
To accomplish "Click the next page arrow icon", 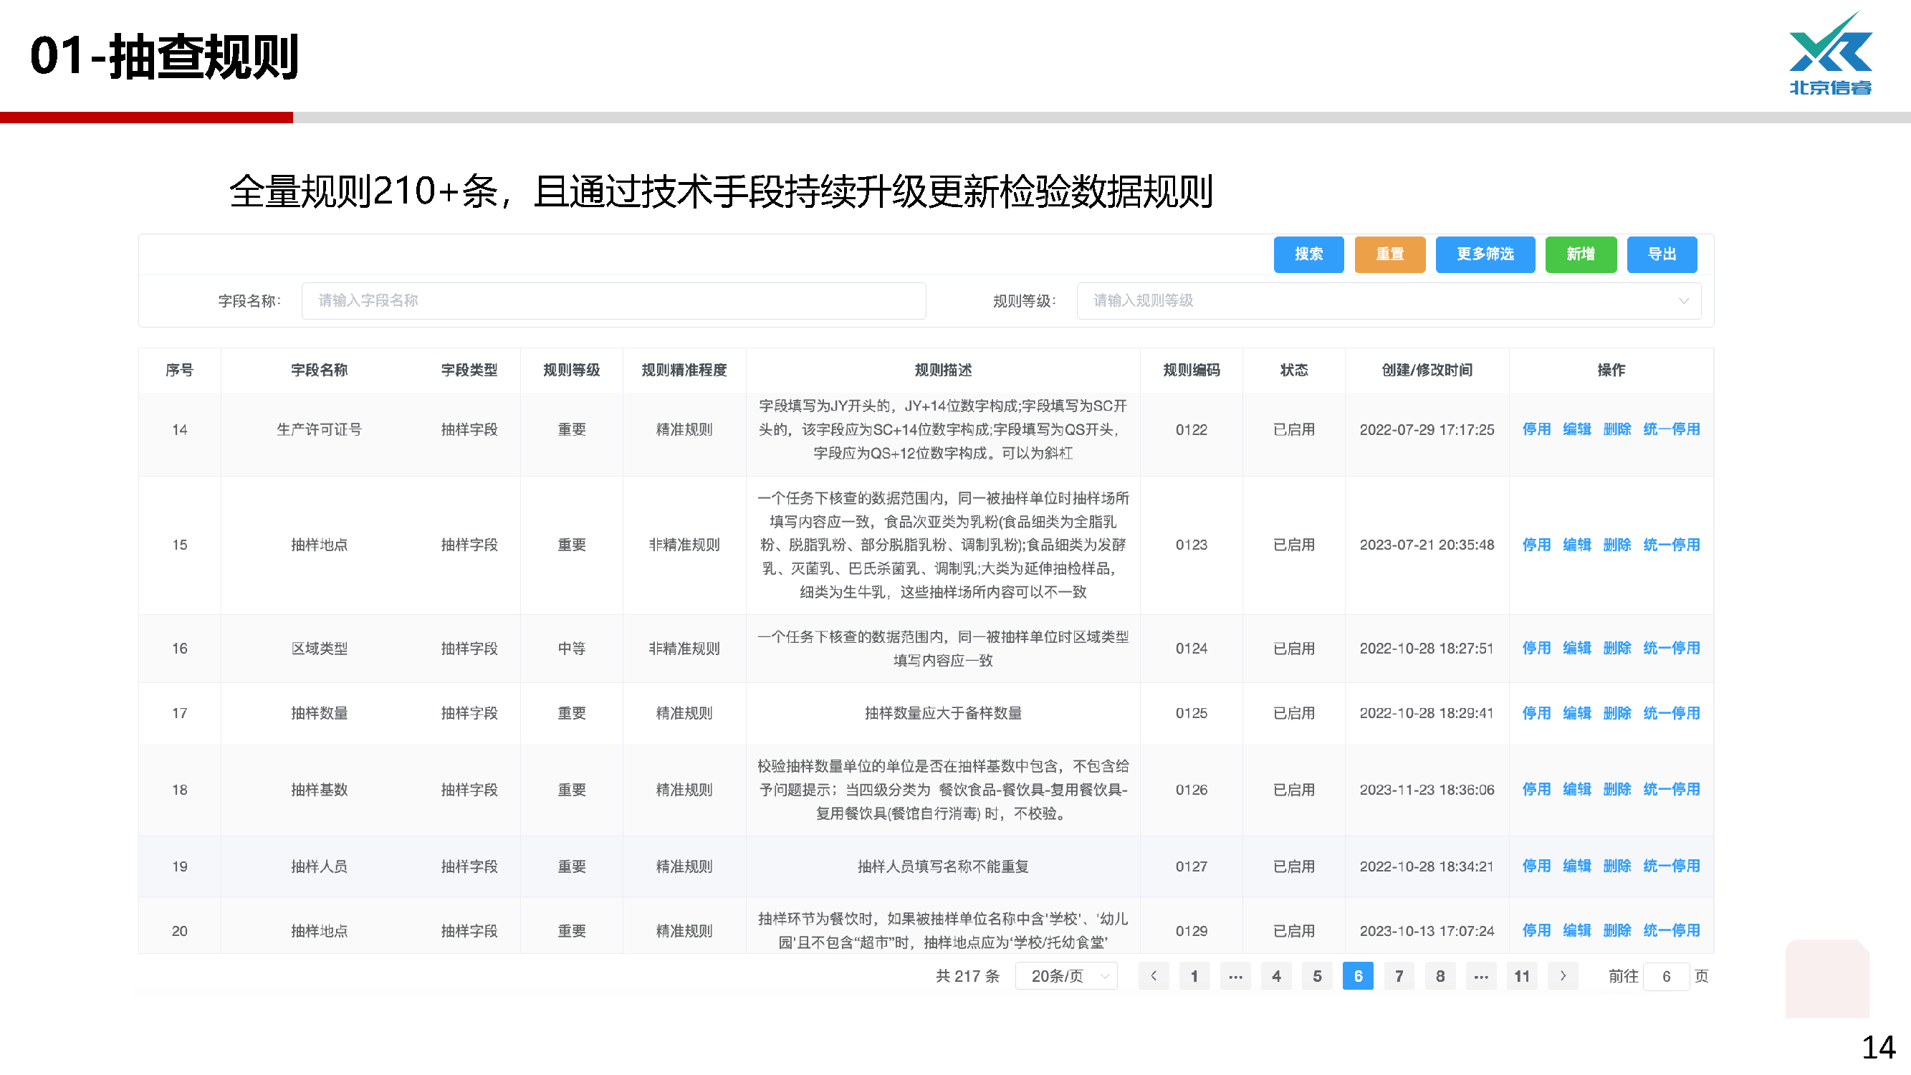I will coord(1563,976).
